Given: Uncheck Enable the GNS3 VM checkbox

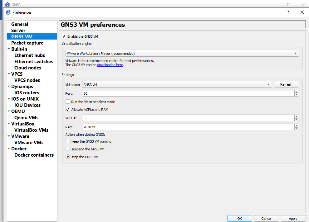Looking at the screenshot, I should 64,36.
